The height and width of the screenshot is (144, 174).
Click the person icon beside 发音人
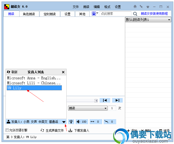pyautogui.click(x=9, y=122)
